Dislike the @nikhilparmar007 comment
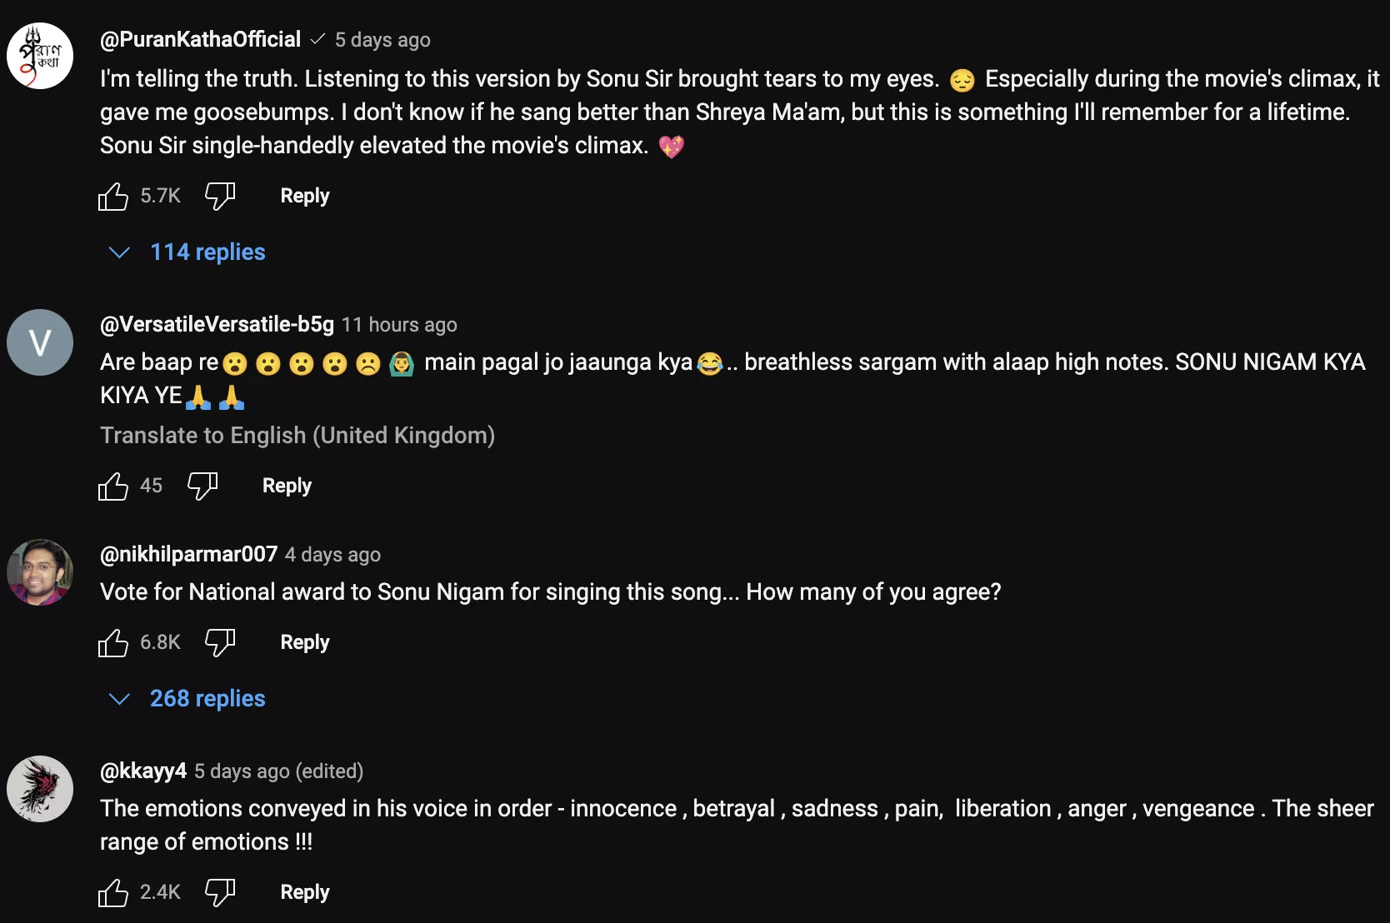This screenshot has height=923, width=1390. click(220, 643)
